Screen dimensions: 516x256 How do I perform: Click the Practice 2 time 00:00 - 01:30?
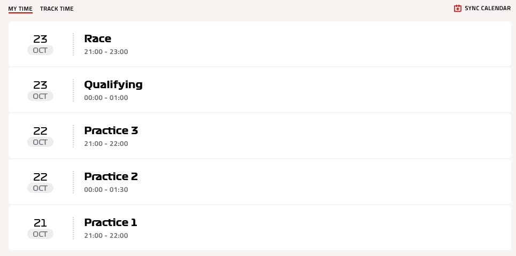tap(106, 190)
